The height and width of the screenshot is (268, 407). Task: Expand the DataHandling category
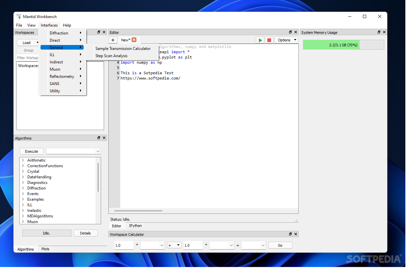(23, 177)
